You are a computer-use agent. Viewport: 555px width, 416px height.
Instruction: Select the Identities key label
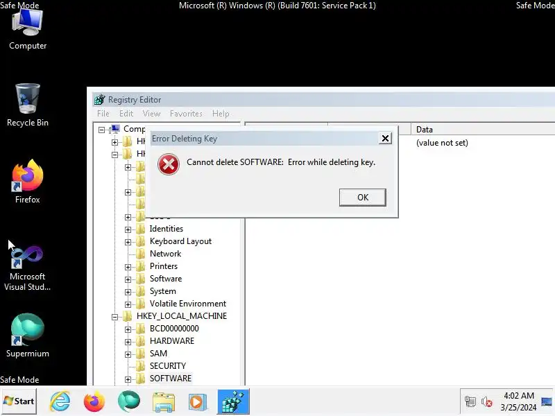tap(166, 229)
